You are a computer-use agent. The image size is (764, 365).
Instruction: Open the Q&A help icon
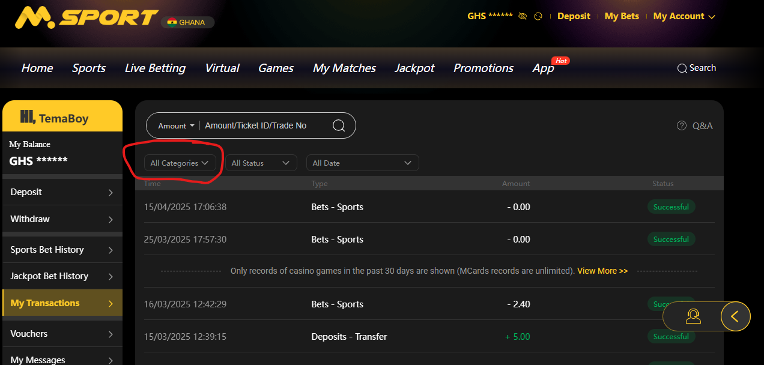(x=682, y=125)
